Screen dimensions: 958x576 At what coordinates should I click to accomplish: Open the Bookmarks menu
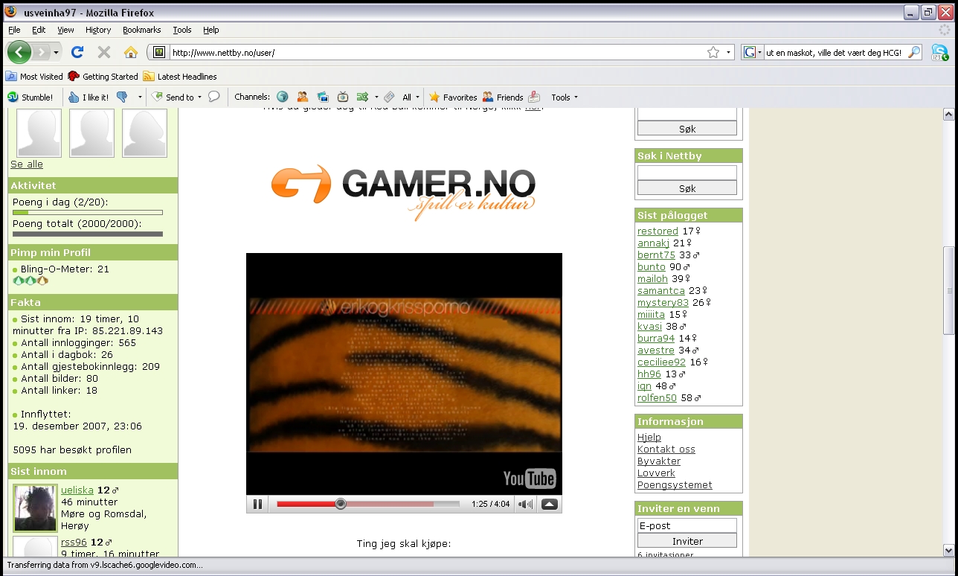(x=142, y=30)
